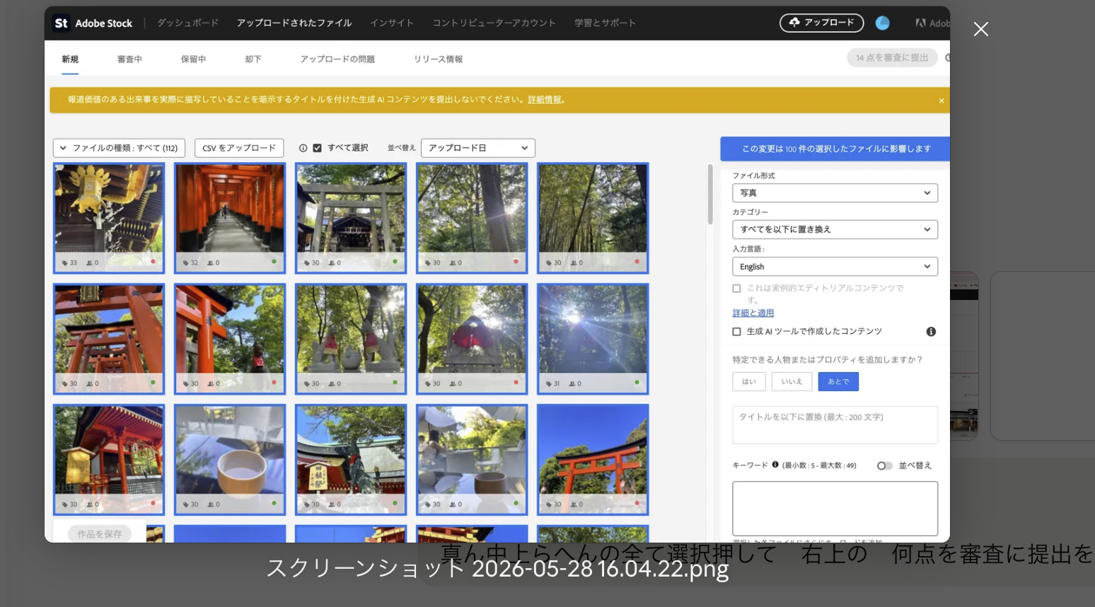Open the 詳細と適用 link
The height and width of the screenshot is (607, 1095).
point(753,313)
